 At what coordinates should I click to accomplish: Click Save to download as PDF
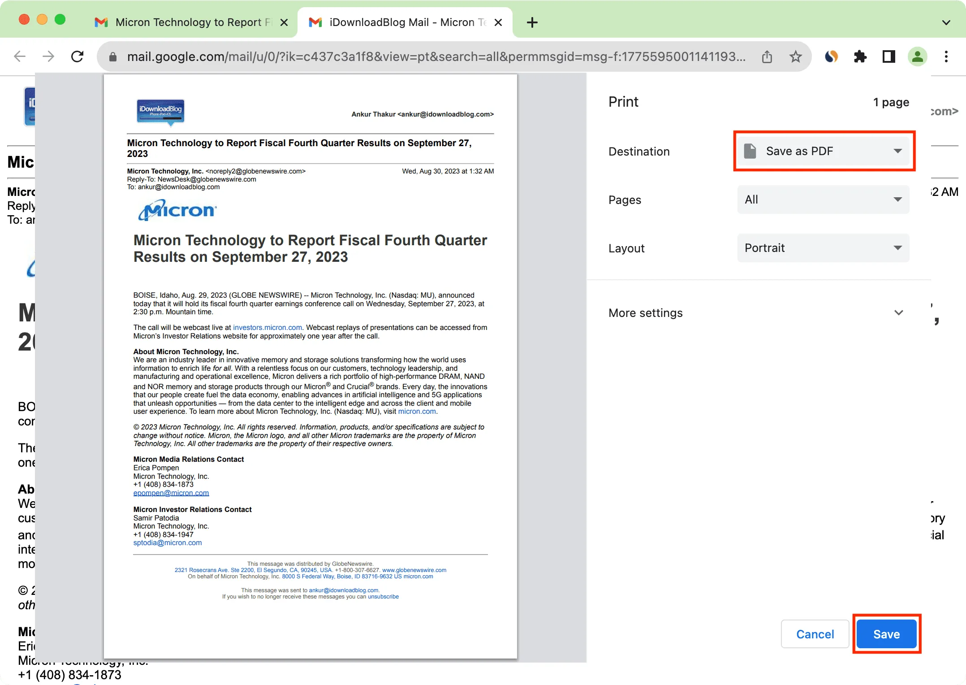pos(888,634)
